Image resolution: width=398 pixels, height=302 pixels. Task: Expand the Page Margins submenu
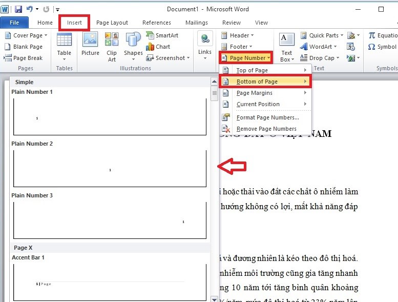coord(265,93)
